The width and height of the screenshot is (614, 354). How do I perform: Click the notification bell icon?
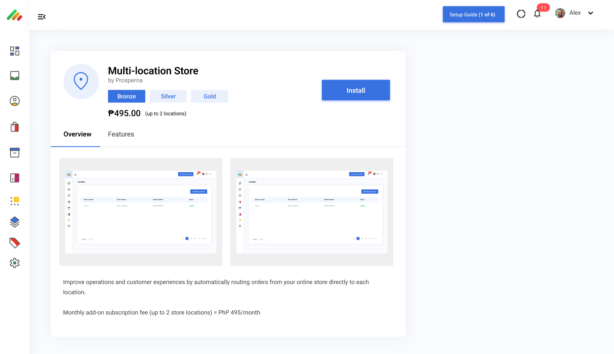(537, 14)
